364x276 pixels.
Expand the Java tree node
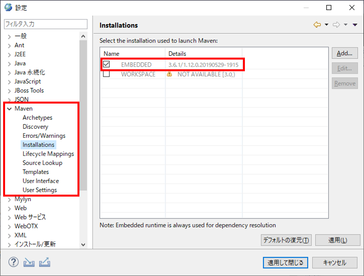9,63
